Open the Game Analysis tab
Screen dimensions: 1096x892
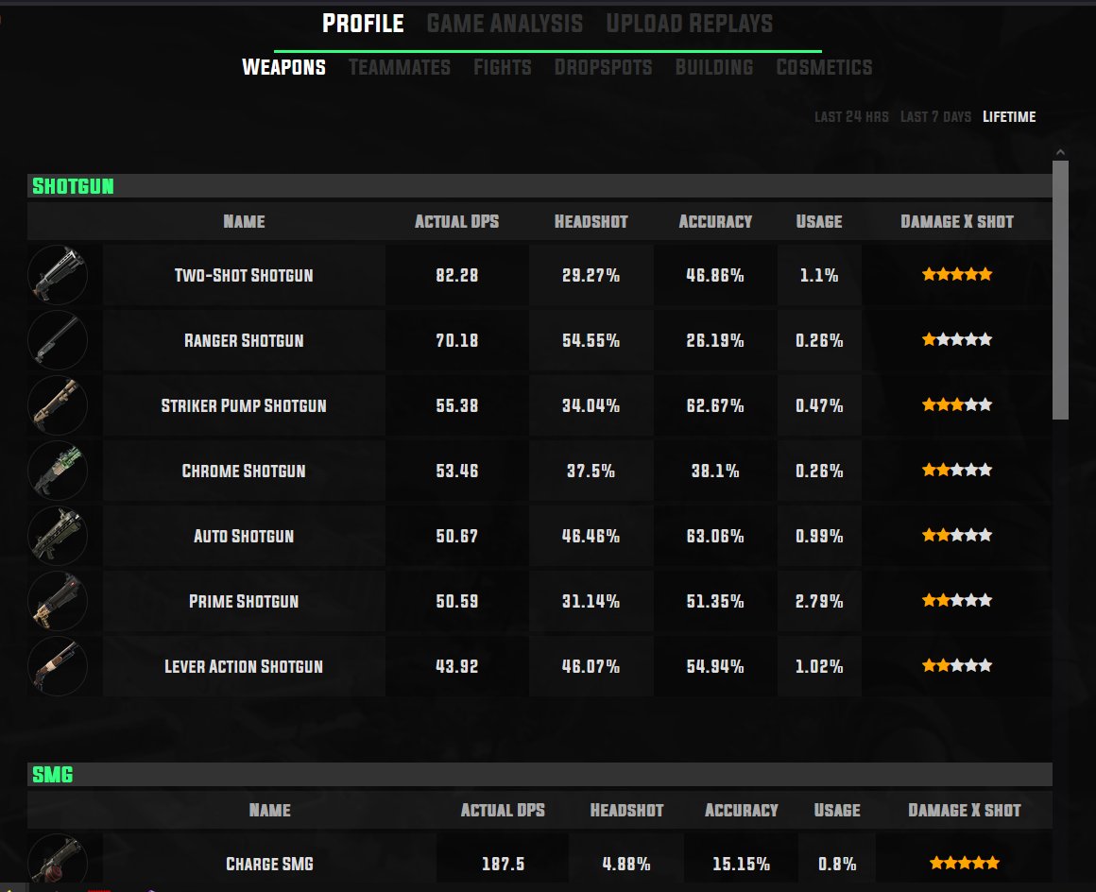(505, 24)
